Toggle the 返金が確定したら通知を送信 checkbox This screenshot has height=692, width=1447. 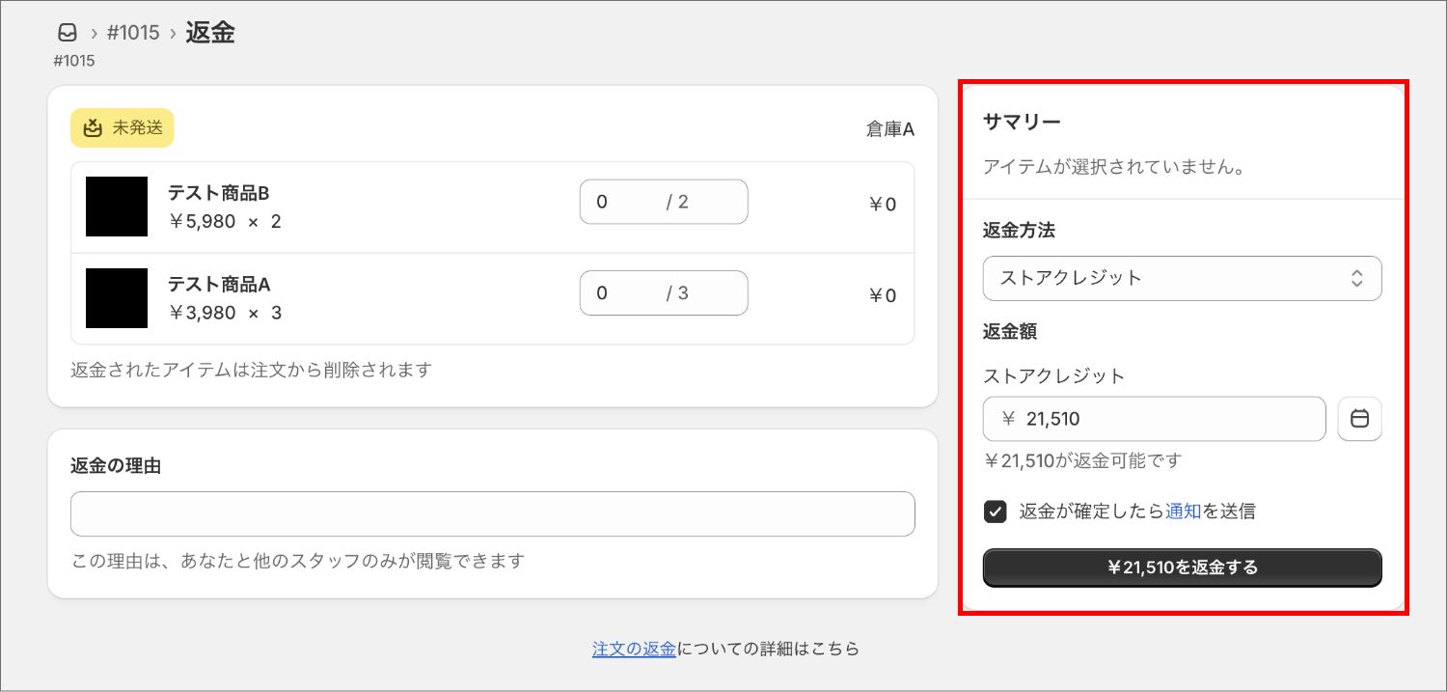[996, 512]
